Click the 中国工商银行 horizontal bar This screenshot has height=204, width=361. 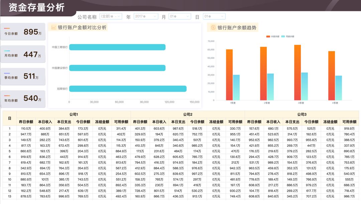(x=117, y=47)
